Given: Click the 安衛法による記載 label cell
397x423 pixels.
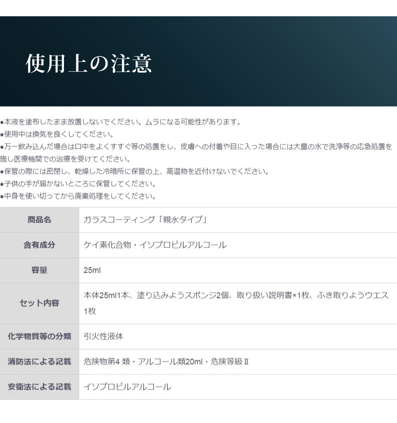Looking at the screenshot, I should 40,387.
